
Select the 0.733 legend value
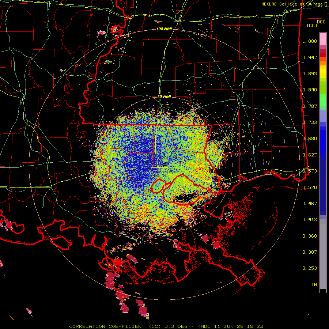click(310, 122)
